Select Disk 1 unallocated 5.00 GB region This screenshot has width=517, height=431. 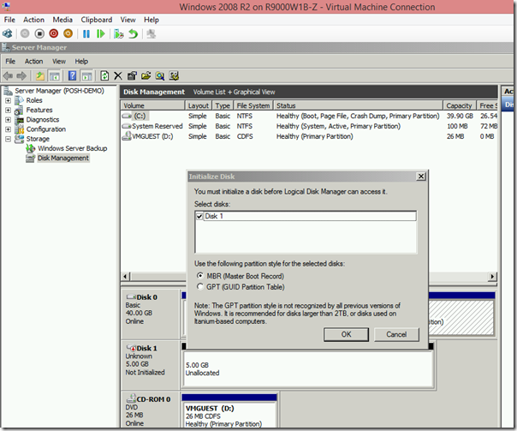click(308, 368)
